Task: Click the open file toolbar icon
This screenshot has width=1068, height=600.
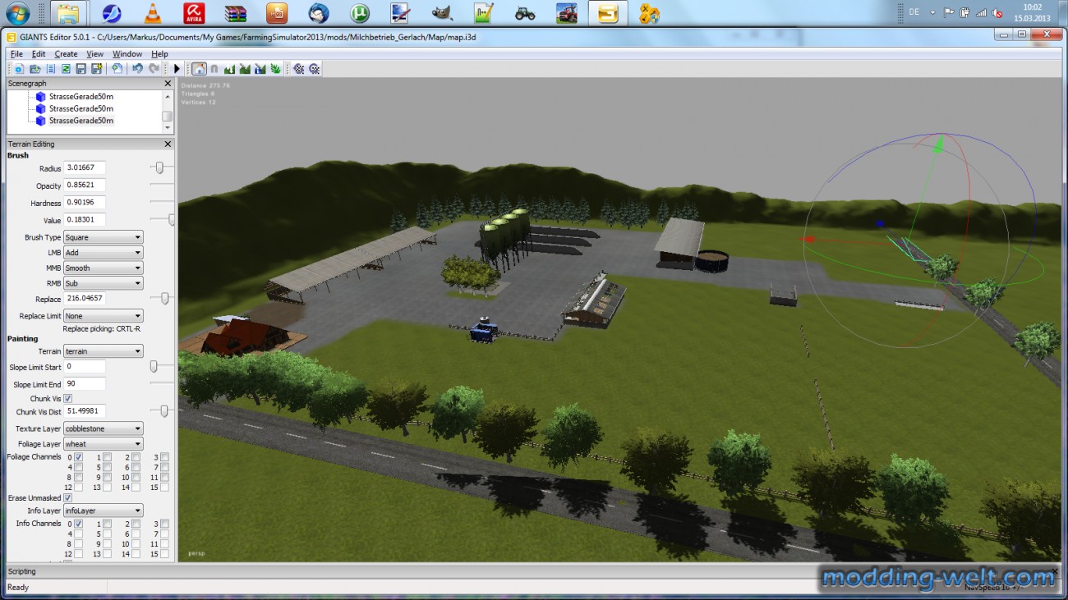Action: (35, 69)
